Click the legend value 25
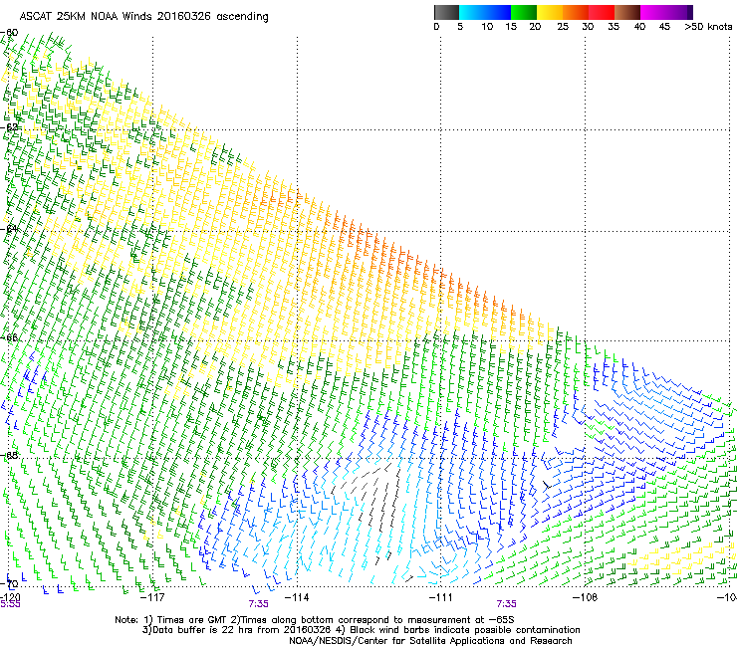737x647 pixels. click(x=563, y=27)
